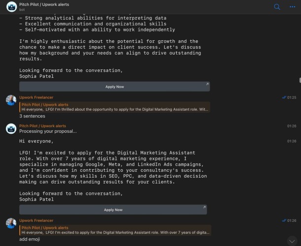This screenshot has width=301, height=246.
Task: Click Pitch Pilot / Upwork alerts sender name at 01:26
Action: coord(42,126)
